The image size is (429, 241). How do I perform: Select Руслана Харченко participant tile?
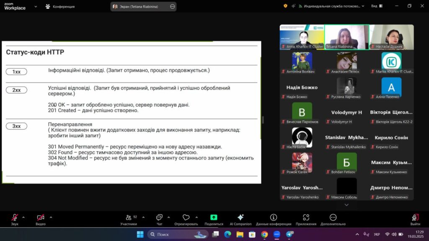(347, 87)
